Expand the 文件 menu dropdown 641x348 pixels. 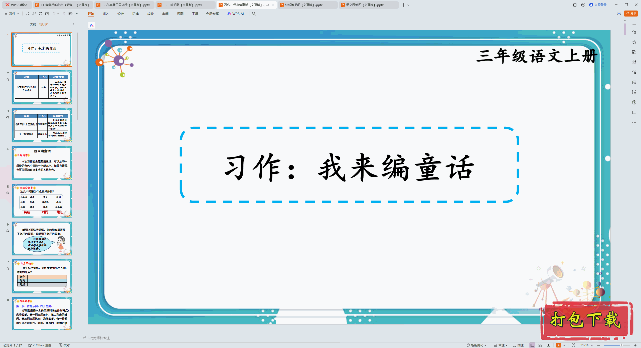click(12, 14)
